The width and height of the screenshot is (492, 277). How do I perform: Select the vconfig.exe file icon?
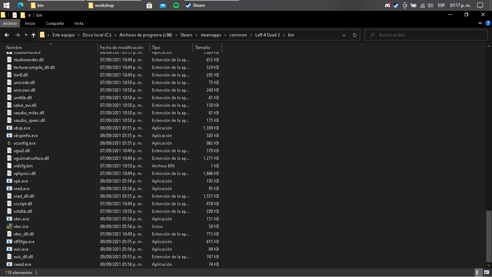(9, 143)
